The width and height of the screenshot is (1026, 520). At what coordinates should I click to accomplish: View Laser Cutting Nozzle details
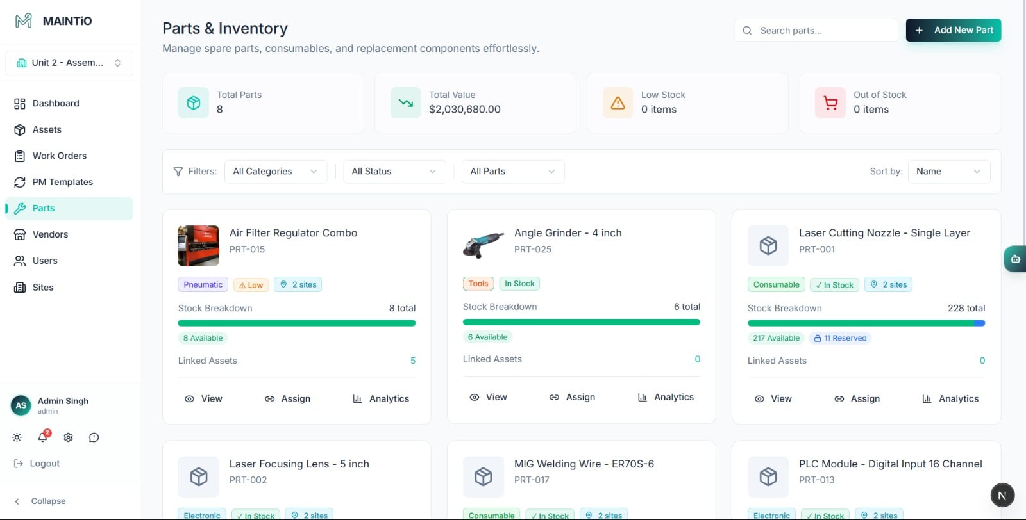(x=773, y=398)
